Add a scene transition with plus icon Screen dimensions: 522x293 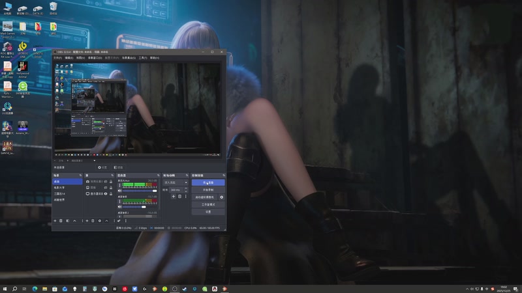(174, 197)
